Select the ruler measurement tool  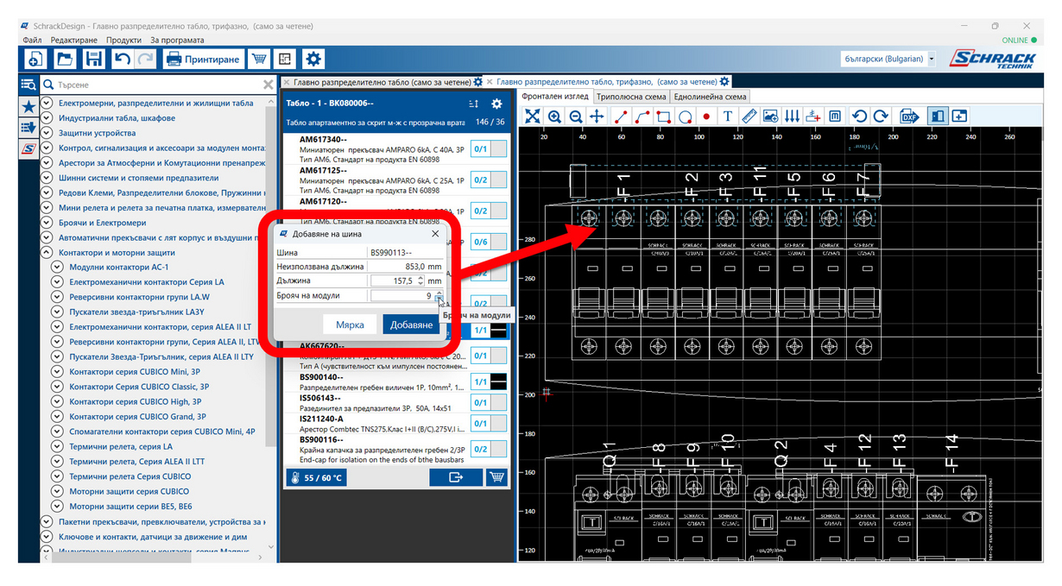pyautogui.click(x=749, y=117)
